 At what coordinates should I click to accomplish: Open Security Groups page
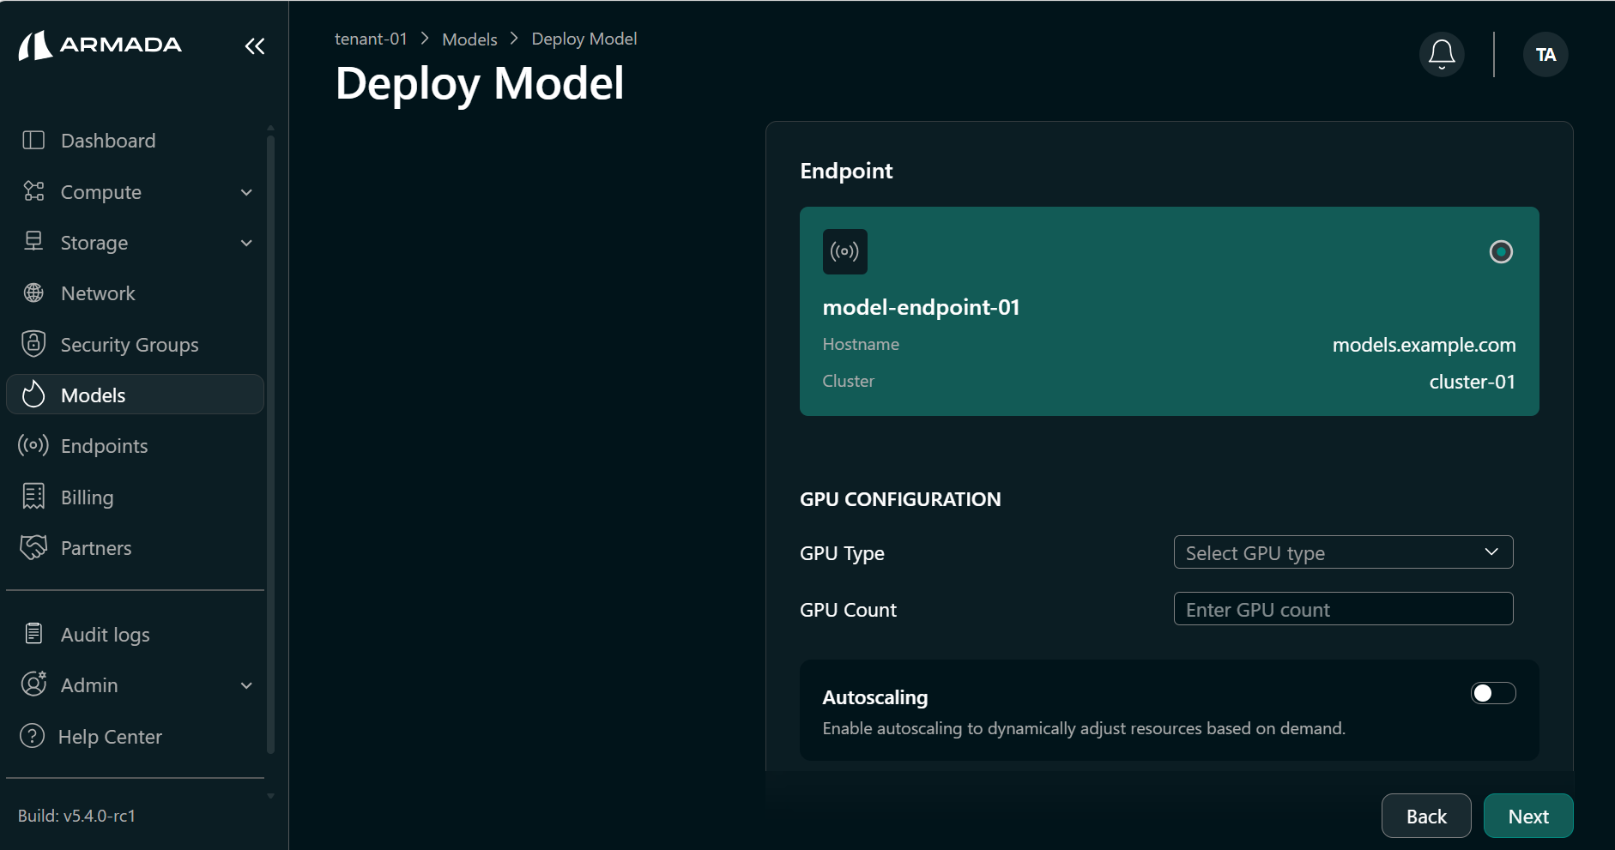point(136,344)
